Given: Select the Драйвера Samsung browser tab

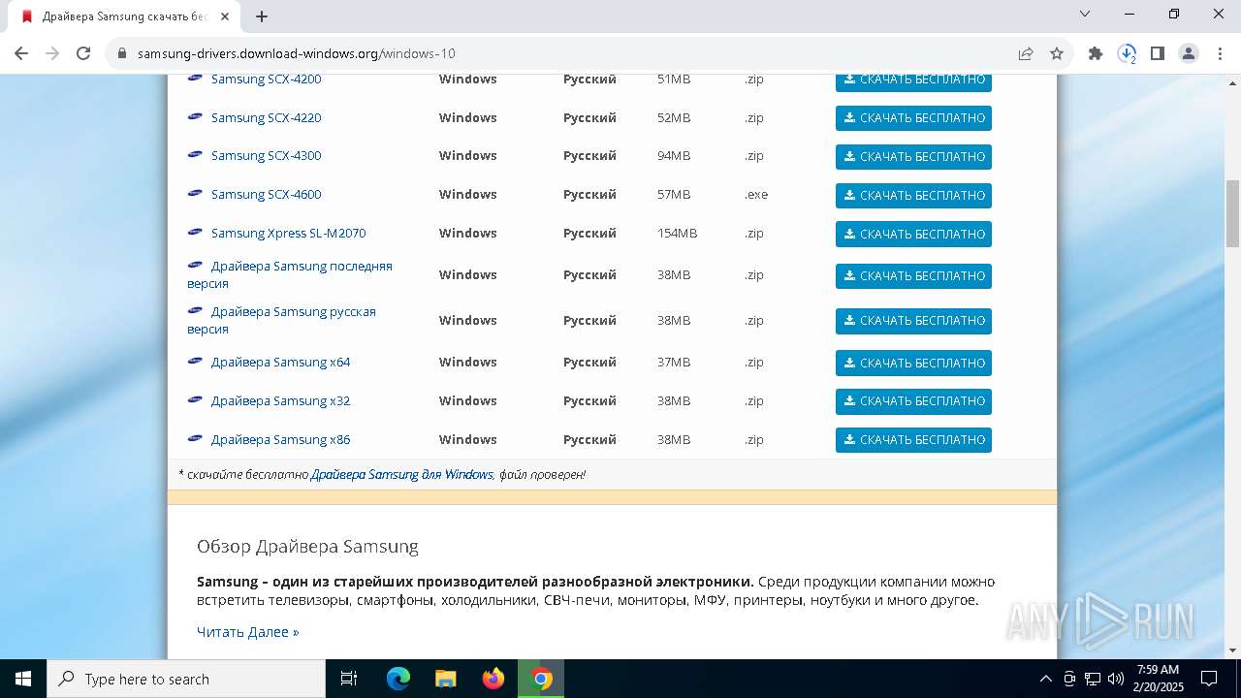Looking at the screenshot, I should click(124, 16).
